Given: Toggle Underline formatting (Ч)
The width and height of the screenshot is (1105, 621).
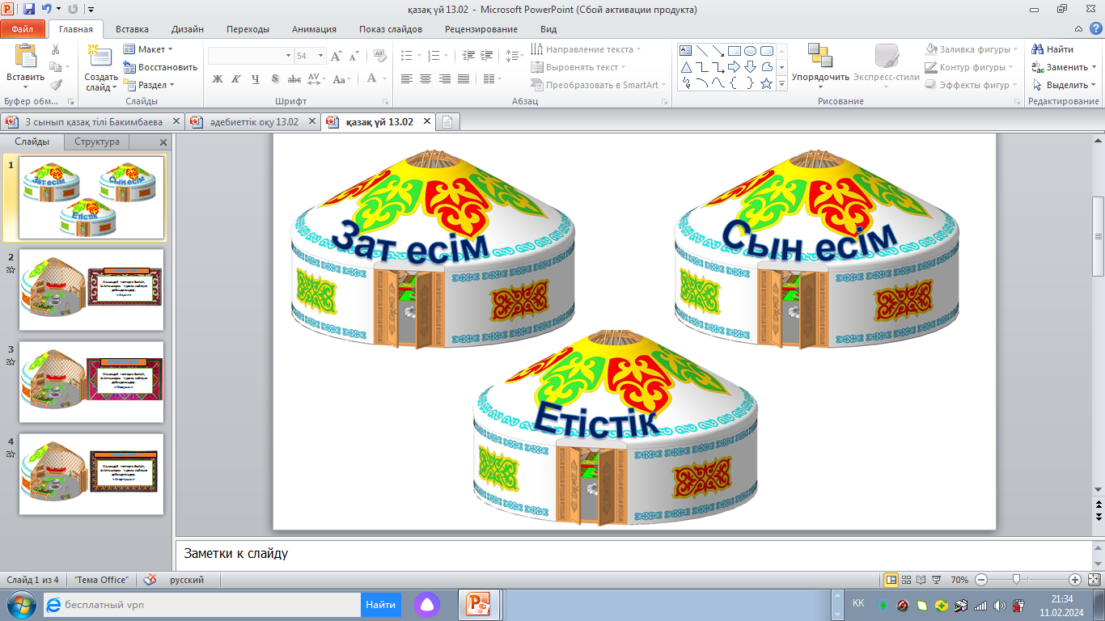Looking at the screenshot, I should click(256, 78).
